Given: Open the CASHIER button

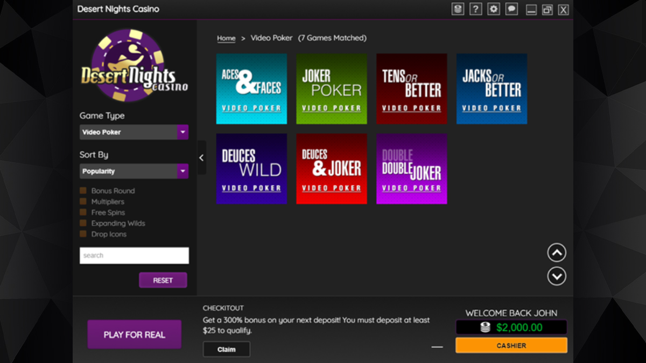Looking at the screenshot, I should [x=511, y=345].
